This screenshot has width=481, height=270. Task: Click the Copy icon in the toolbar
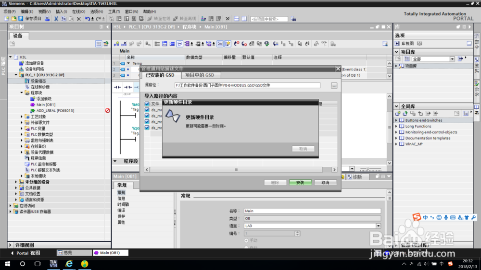click(x=64, y=19)
